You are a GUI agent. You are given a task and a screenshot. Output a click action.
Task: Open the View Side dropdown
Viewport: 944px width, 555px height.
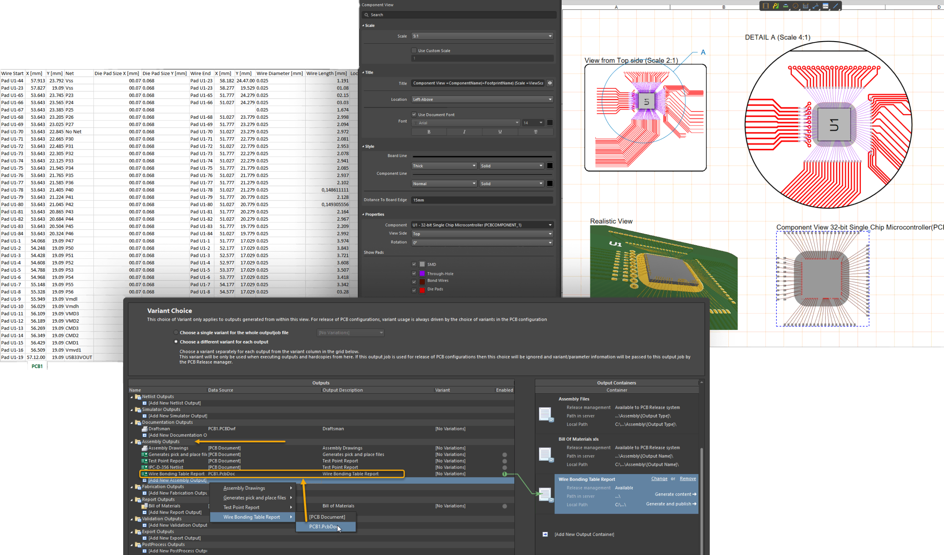[482, 234]
